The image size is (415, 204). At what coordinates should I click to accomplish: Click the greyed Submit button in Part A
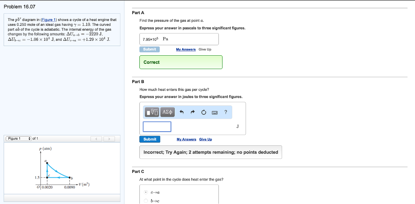pos(150,49)
